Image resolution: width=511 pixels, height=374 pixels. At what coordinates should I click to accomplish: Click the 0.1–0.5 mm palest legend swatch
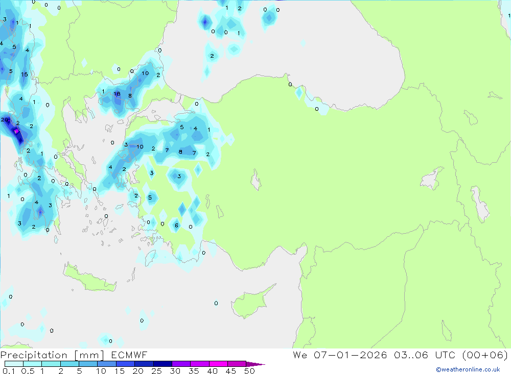14,364
